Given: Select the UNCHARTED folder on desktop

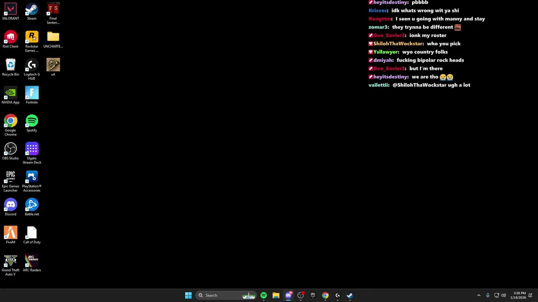Looking at the screenshot, I should click(x=53, y=40).
